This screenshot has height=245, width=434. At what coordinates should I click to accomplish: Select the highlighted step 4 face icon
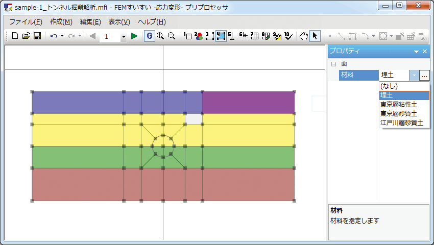[221, 36]
